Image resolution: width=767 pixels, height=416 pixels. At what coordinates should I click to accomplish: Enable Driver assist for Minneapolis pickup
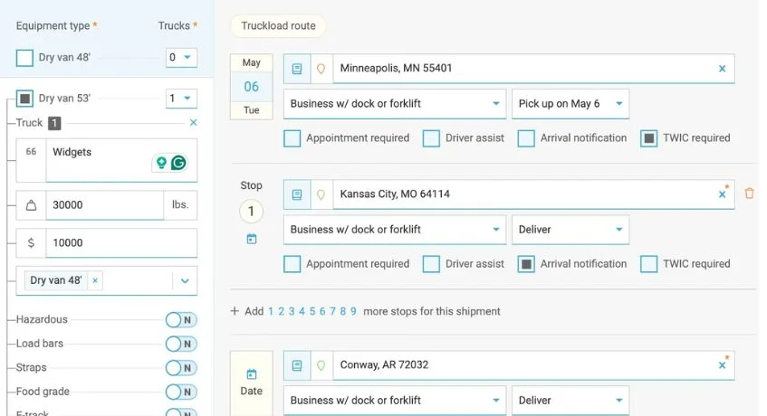tap(431, 138)
